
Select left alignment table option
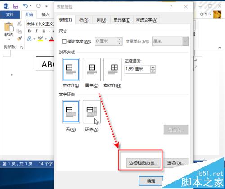(x=71, y=70)
